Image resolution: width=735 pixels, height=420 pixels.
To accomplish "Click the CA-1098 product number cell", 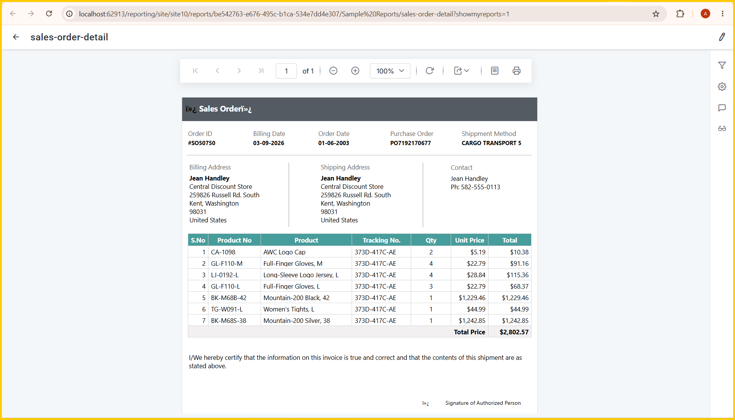I will (x=234, y=252).
